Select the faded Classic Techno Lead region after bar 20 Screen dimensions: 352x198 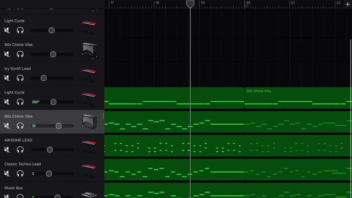[298, 169]
